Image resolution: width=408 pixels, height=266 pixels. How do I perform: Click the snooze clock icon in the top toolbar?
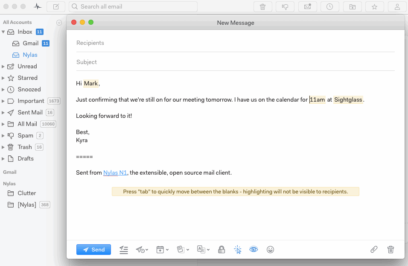329,7
